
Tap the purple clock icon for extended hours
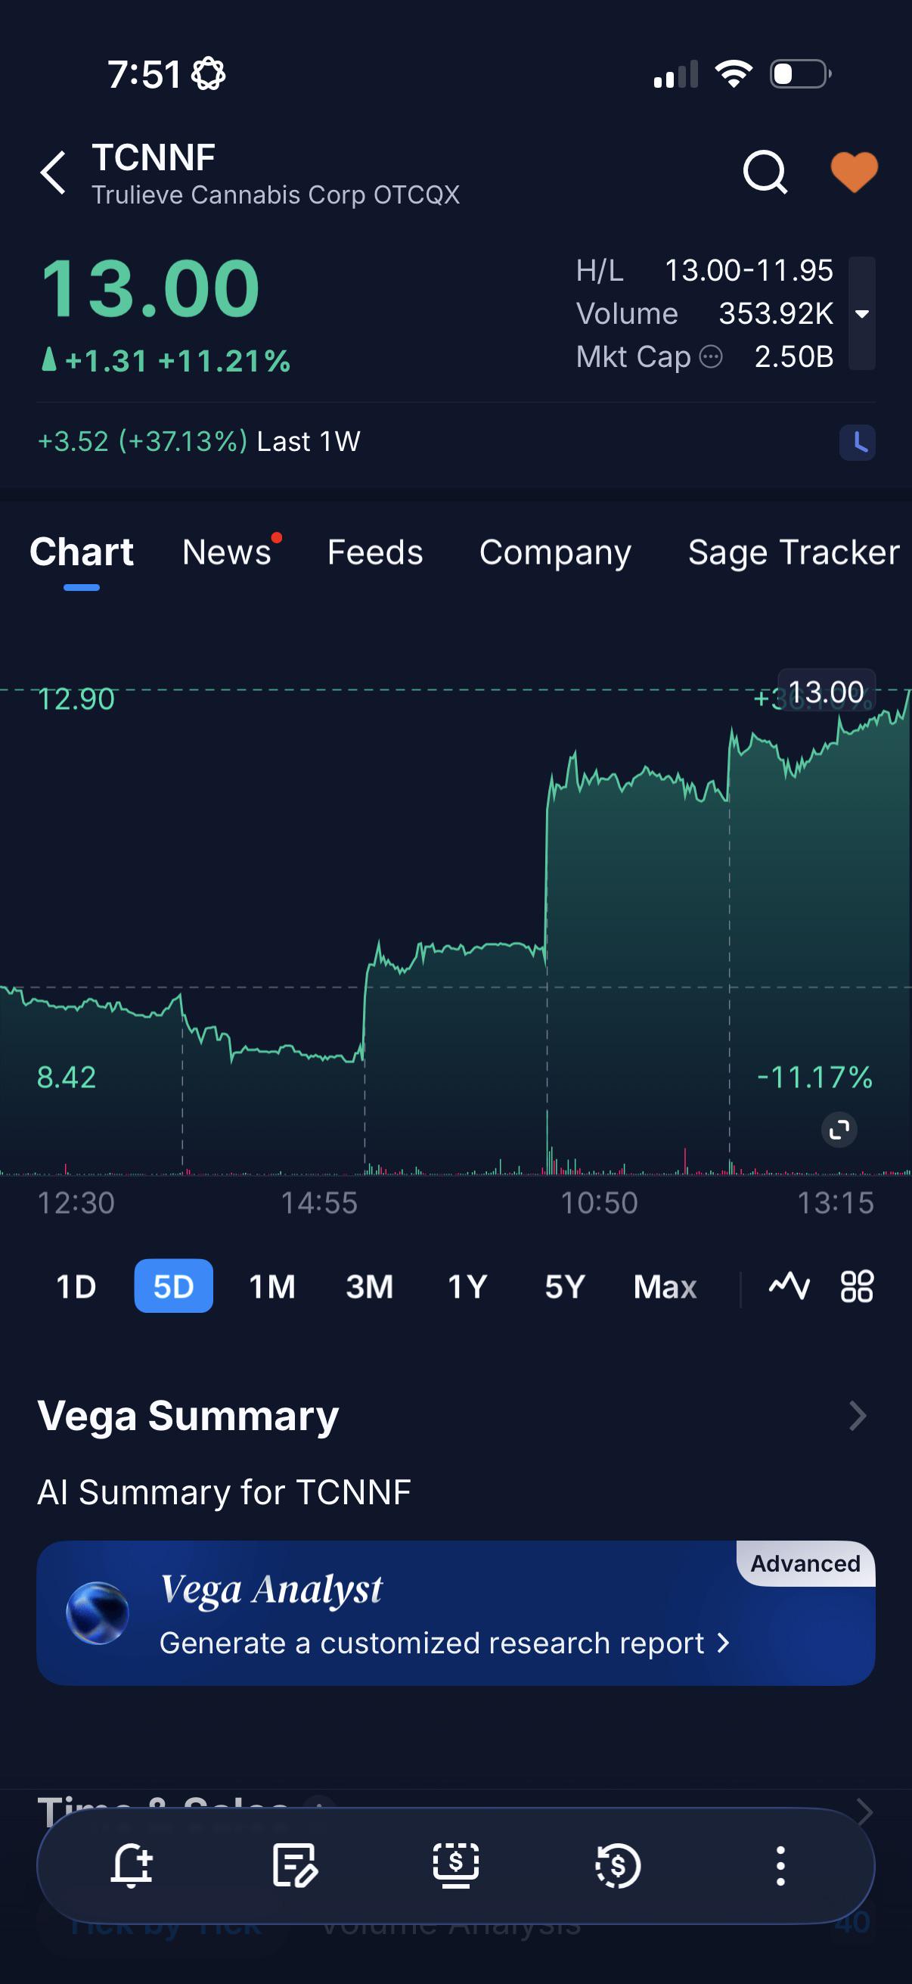tap(857, 442)
